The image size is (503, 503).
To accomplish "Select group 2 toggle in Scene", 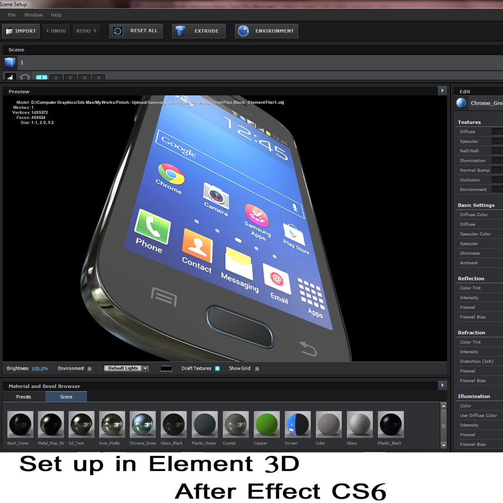I will tap(56, 77).
